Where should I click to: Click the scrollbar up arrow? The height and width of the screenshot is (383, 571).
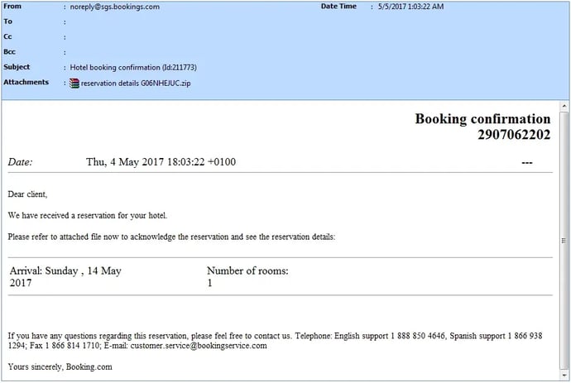pos(564,107)
